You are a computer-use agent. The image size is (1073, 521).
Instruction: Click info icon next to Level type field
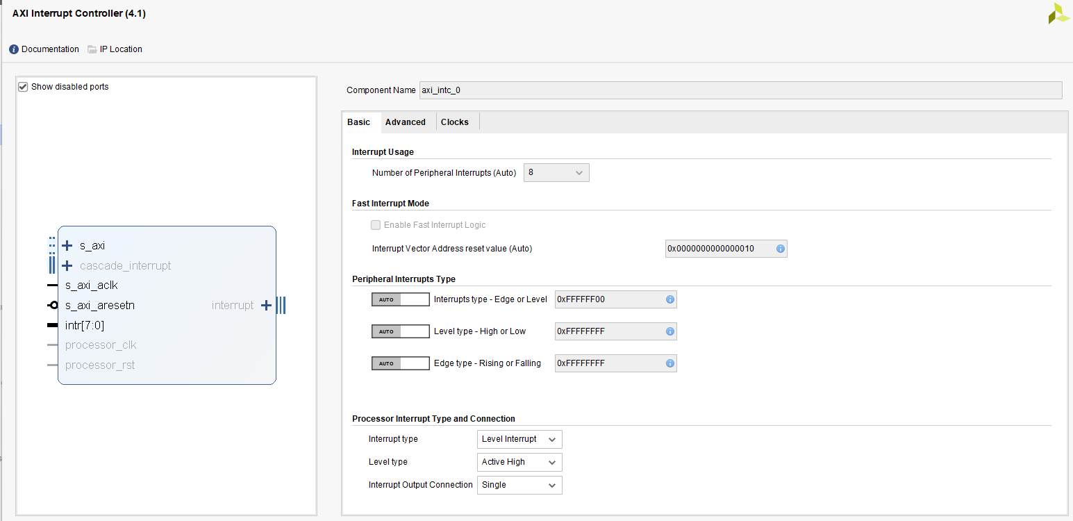click(669, 331)
